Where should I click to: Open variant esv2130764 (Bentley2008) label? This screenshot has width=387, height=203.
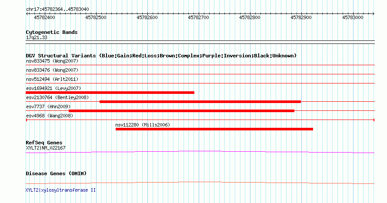click(57, 97)
